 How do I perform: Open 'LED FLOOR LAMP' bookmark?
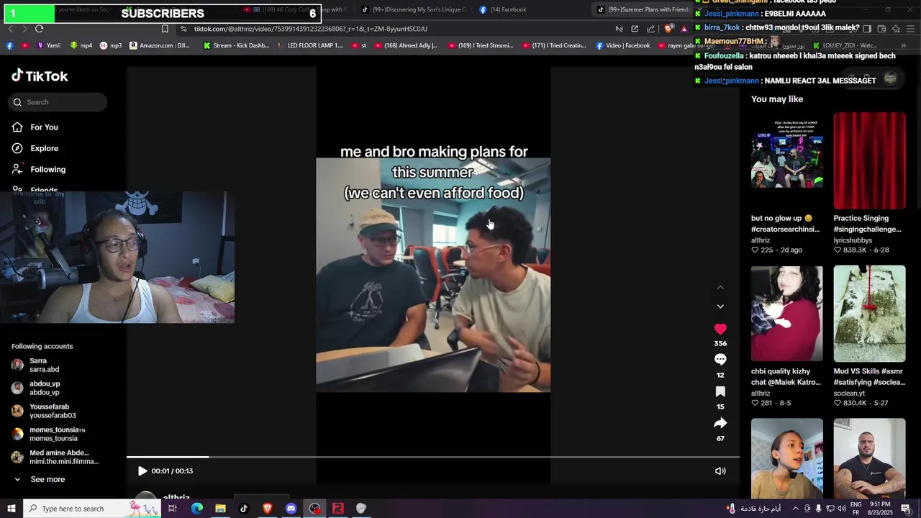click(310, 45)
